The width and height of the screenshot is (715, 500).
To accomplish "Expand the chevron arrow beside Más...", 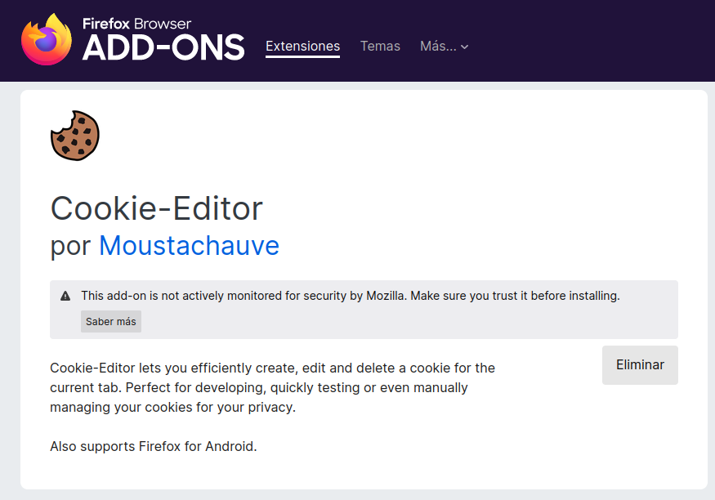I will 465,47.
